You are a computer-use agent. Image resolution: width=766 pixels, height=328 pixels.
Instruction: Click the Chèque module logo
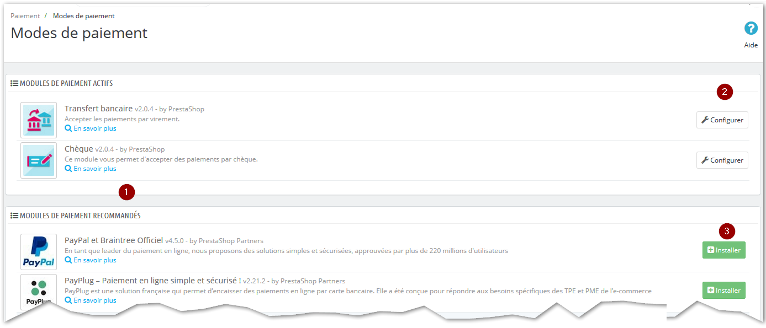pos(39,160)
